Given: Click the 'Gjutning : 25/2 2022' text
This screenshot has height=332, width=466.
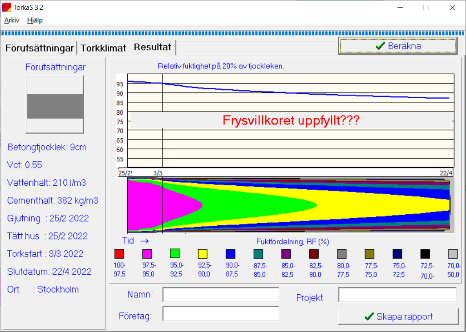Looking at the screenshot, I should tap(48, 218).
